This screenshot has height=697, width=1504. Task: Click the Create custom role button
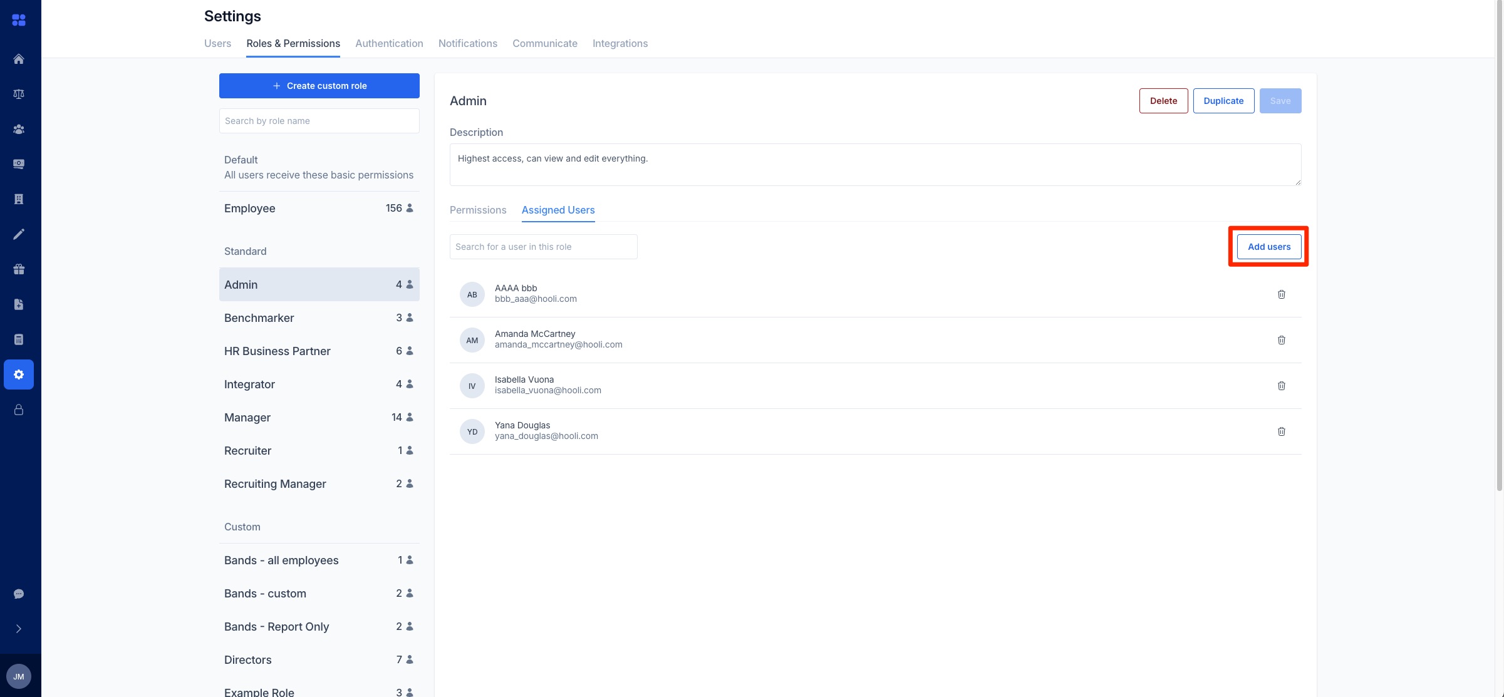(319, 86)
